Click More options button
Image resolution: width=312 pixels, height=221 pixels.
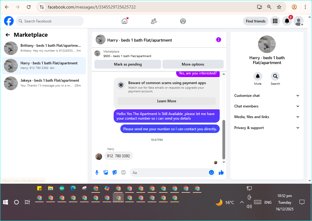click(193, 64)
